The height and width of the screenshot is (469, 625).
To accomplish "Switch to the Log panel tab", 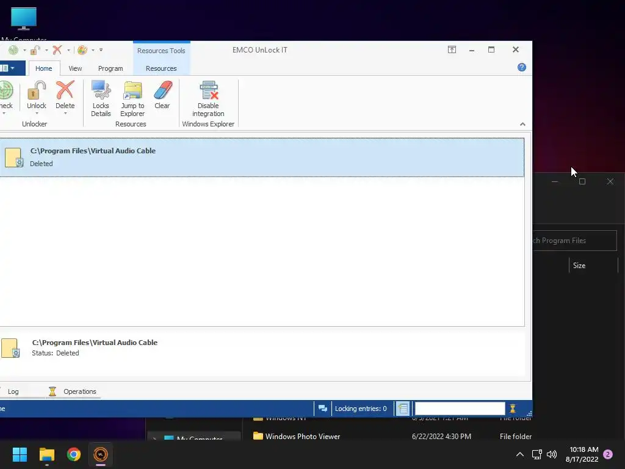I will point(13,391).
